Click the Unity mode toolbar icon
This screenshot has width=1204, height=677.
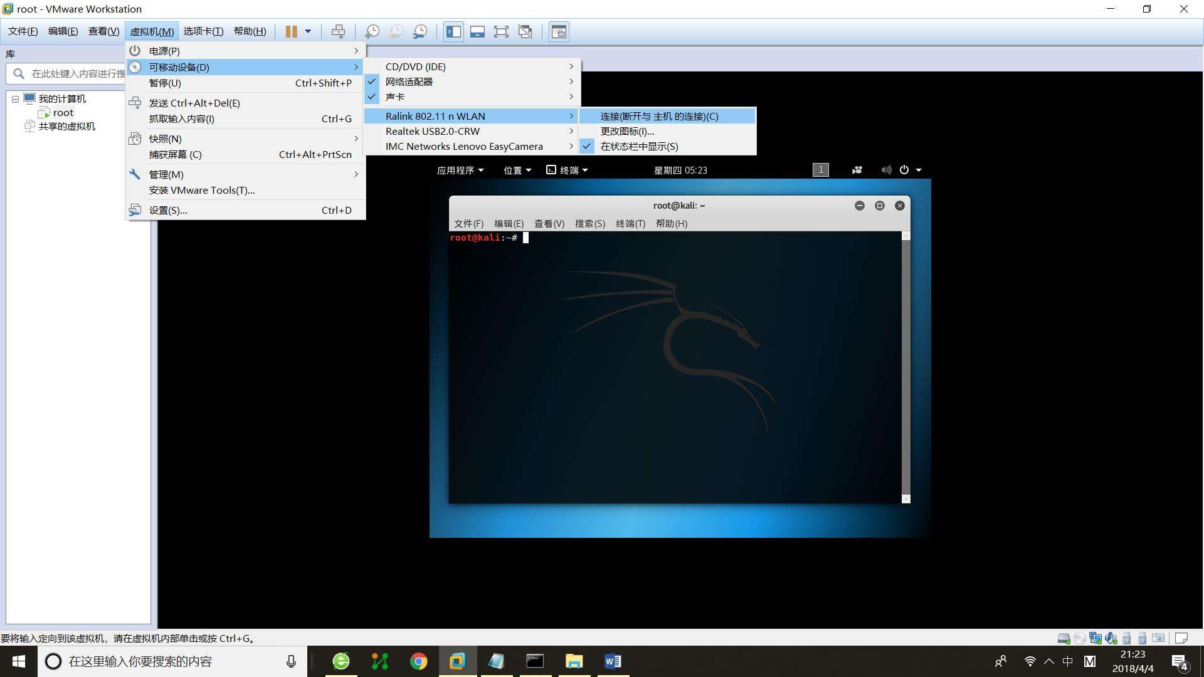coord(525,31)
